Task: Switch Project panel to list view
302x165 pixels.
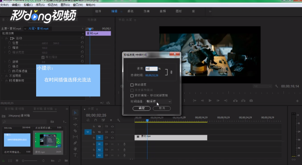Action: [x=10, y=161]
